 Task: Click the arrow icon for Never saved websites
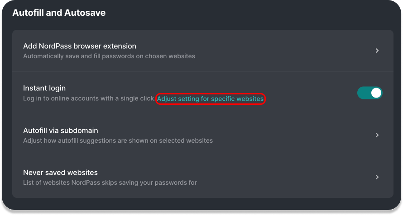377,177
